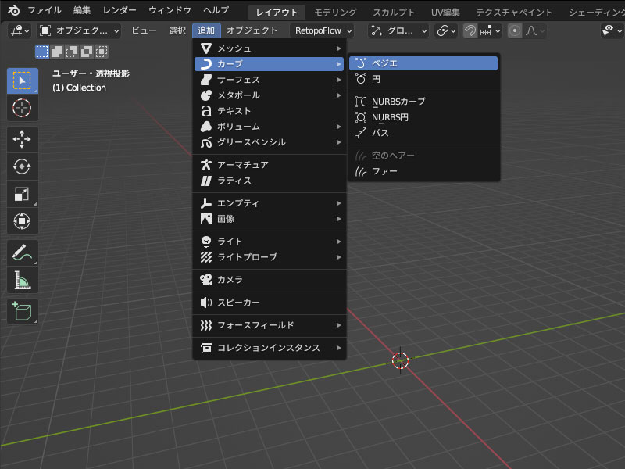Viewport: 625px width, 469px height.
Task: Expand the グリースペンシル submenu
Action: click(269, 142)
